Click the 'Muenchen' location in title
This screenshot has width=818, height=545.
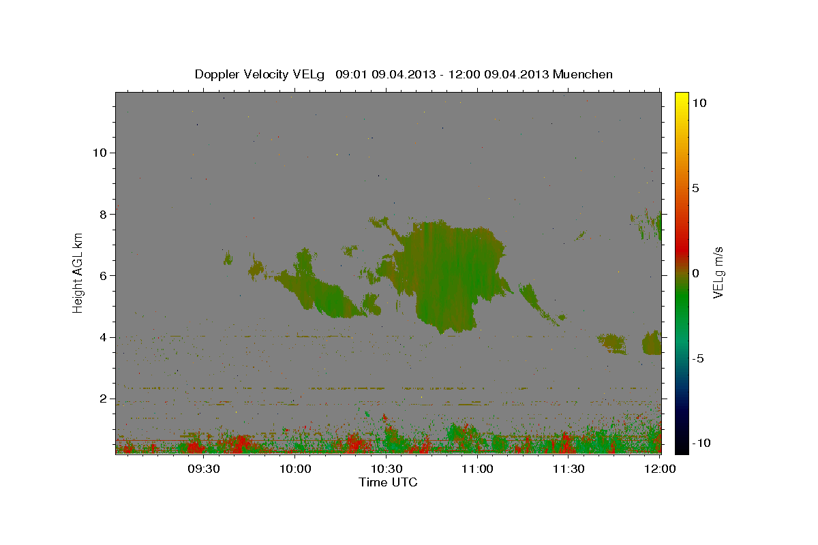[583, 74]
